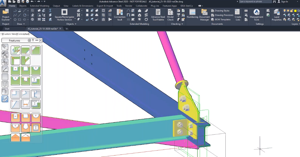Click the double-arrow beam feature icon

25,104
